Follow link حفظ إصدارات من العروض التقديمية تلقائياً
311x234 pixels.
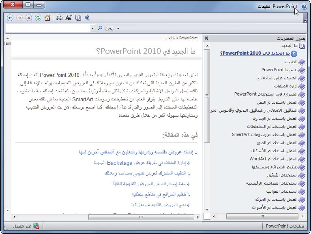click(x=149, y=184)
